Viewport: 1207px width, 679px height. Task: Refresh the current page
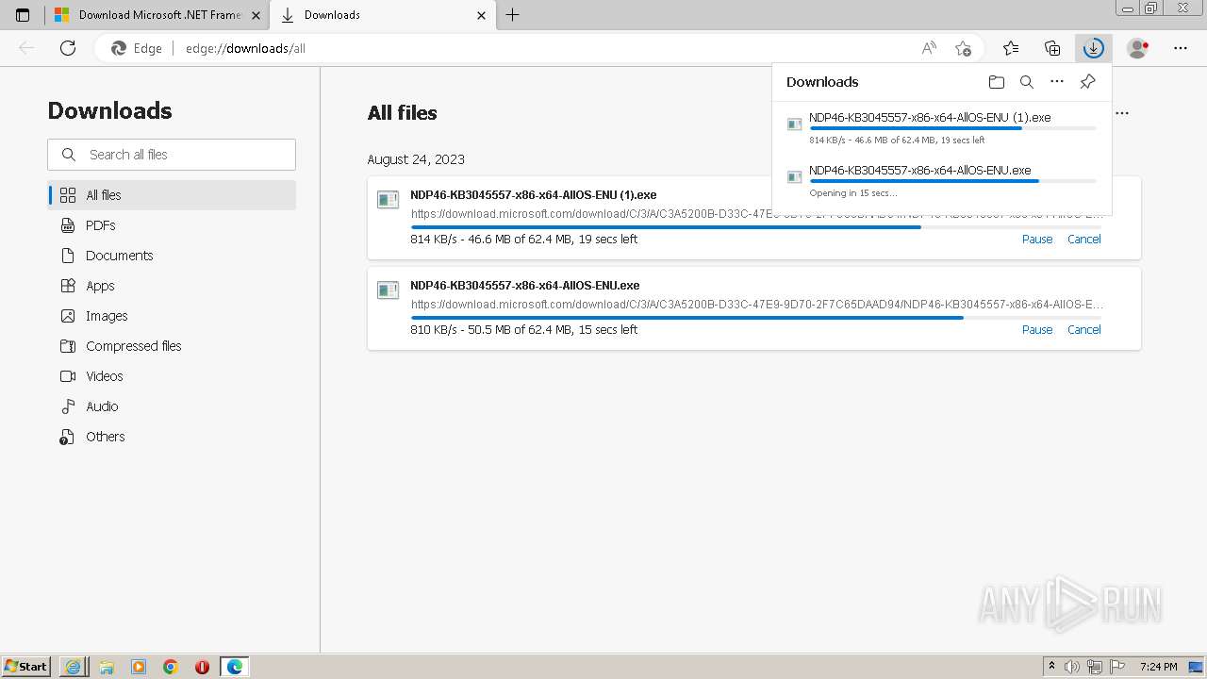pyautogui.click(x=68, y=48)
